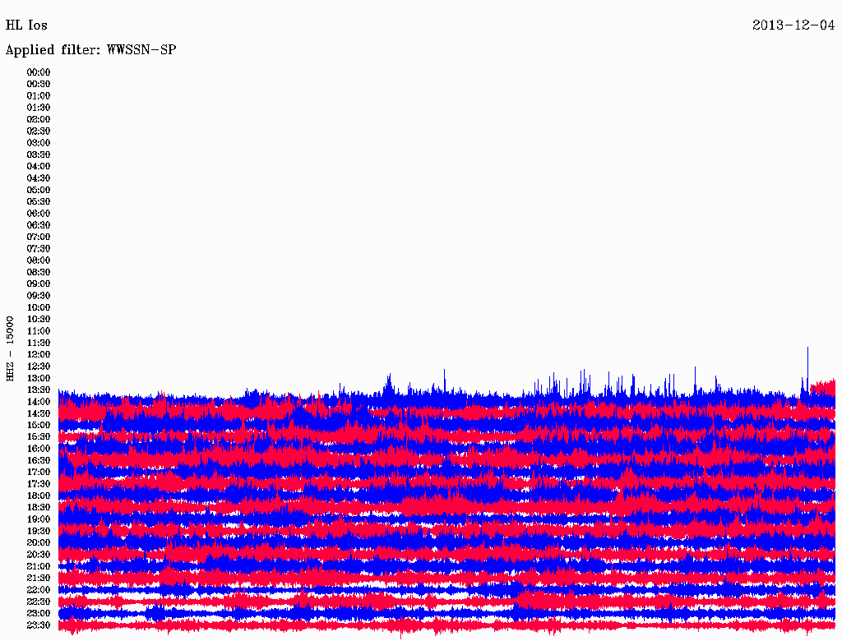Select the 01:00 time label
The width and height of the screenshot is (842, 641).
click(x=39, y=96)
